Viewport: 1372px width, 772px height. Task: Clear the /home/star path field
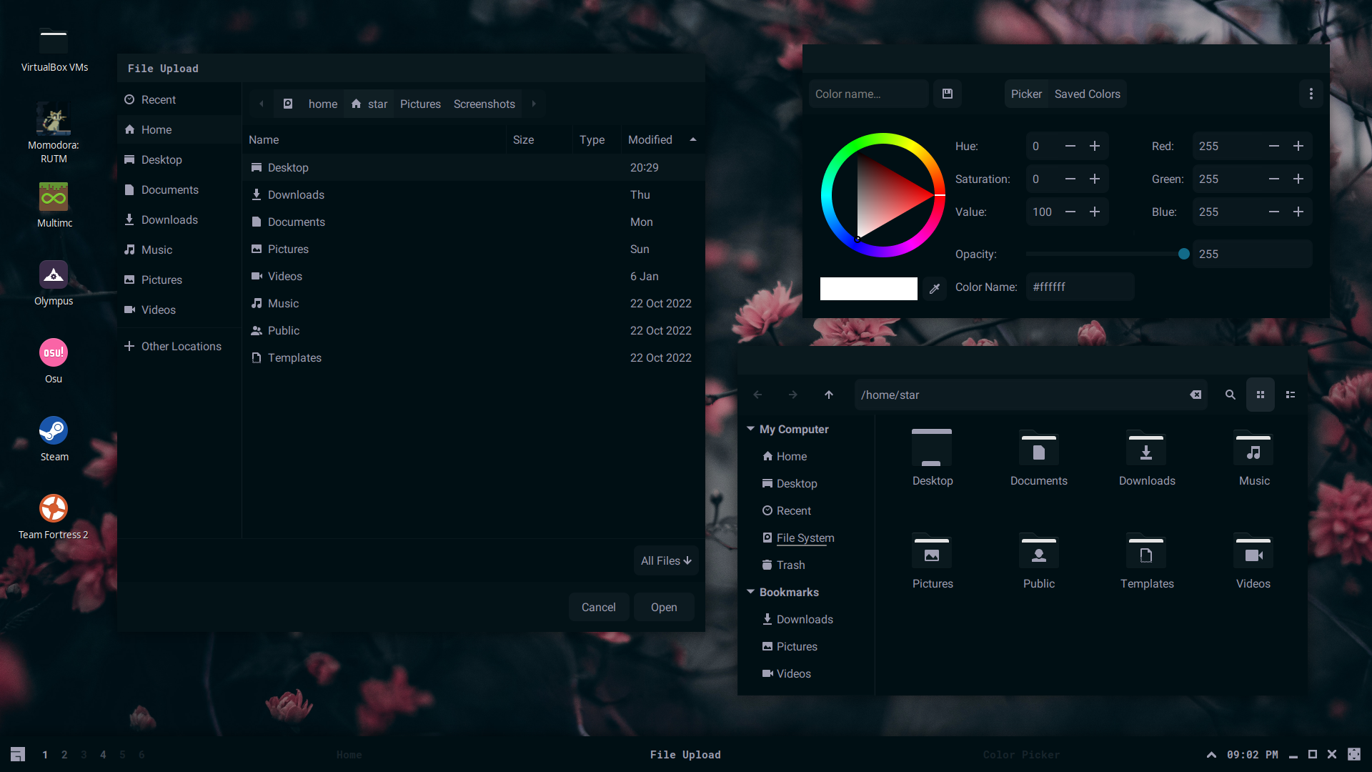1195,395
